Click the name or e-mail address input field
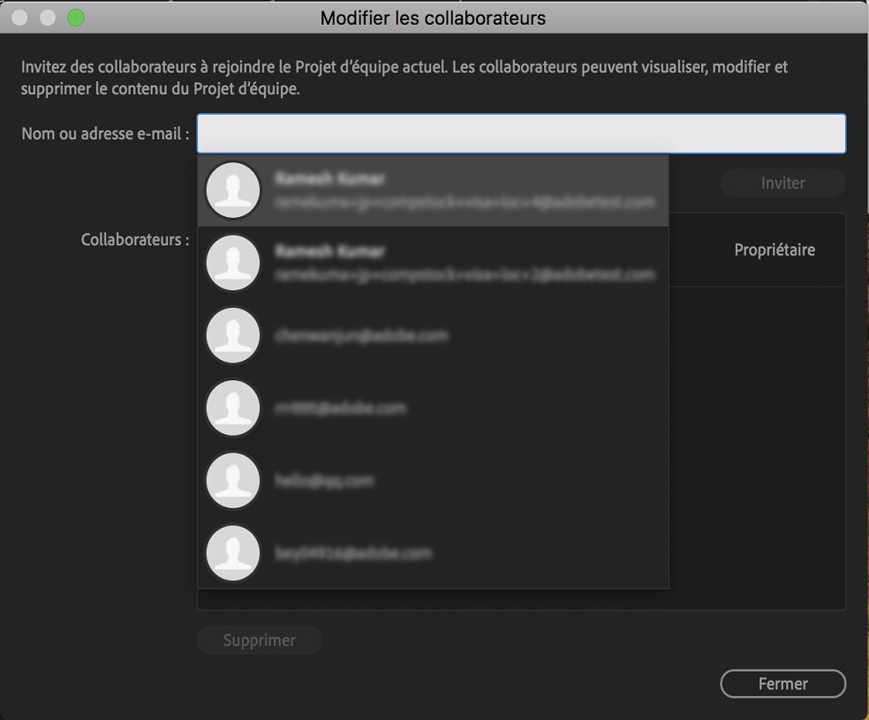 (521, 133)
